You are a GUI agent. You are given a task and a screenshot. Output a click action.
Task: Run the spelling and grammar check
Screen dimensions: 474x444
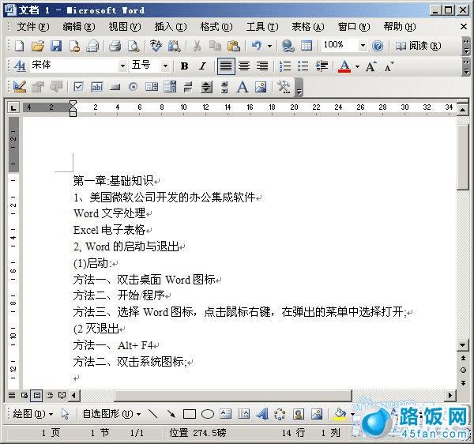click(156, 46)
